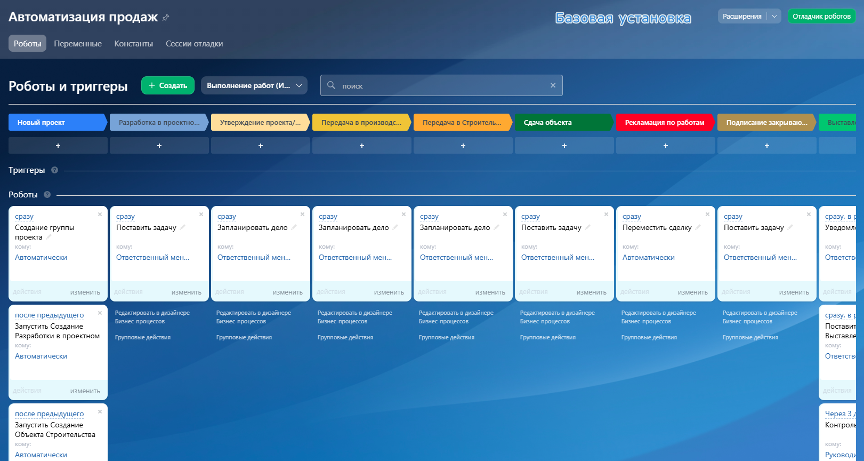This screenshot has height=461, width=864.
Task: Click the pin icon next to Автоматизация продаж
Action: pos(166,18)
